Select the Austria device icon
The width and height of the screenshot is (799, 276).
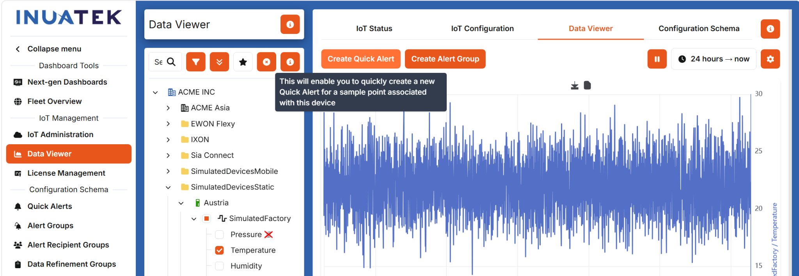pyautogui.click(x=198, y=203)
